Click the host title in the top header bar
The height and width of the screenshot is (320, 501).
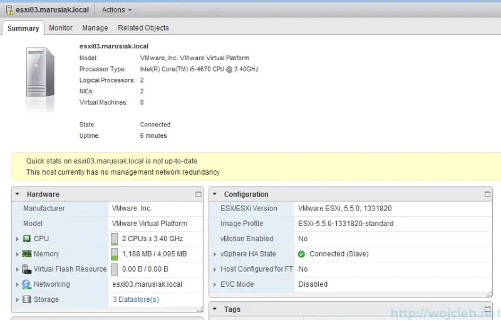[53, 10]
